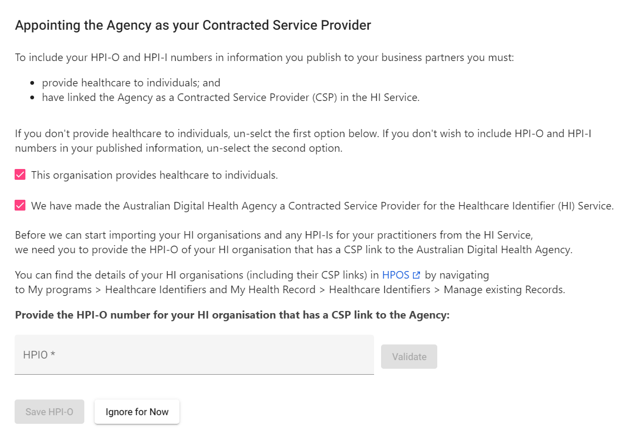Viewport: 627px width, 433px height.
Task: Click the 'Before we can start importing' paragraph
Action: (x=294, y=242)
